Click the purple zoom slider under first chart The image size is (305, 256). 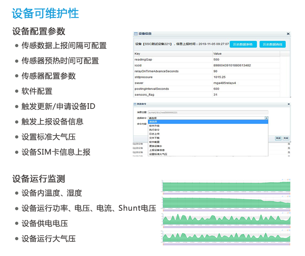226,193
